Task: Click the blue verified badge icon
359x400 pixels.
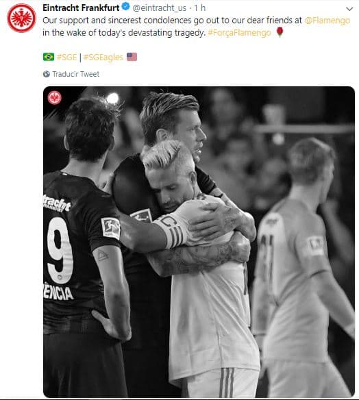Action: coord(125,7)
